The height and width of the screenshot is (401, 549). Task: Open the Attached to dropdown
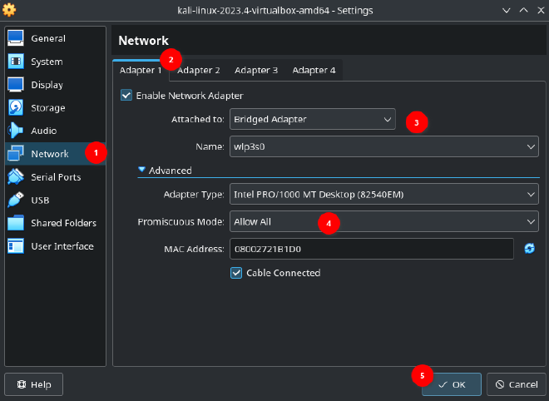click(x=312, y=119)
